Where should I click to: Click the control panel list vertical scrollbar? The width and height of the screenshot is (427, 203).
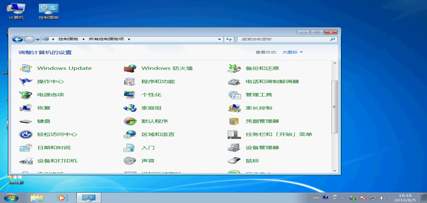tap(334, 107)
